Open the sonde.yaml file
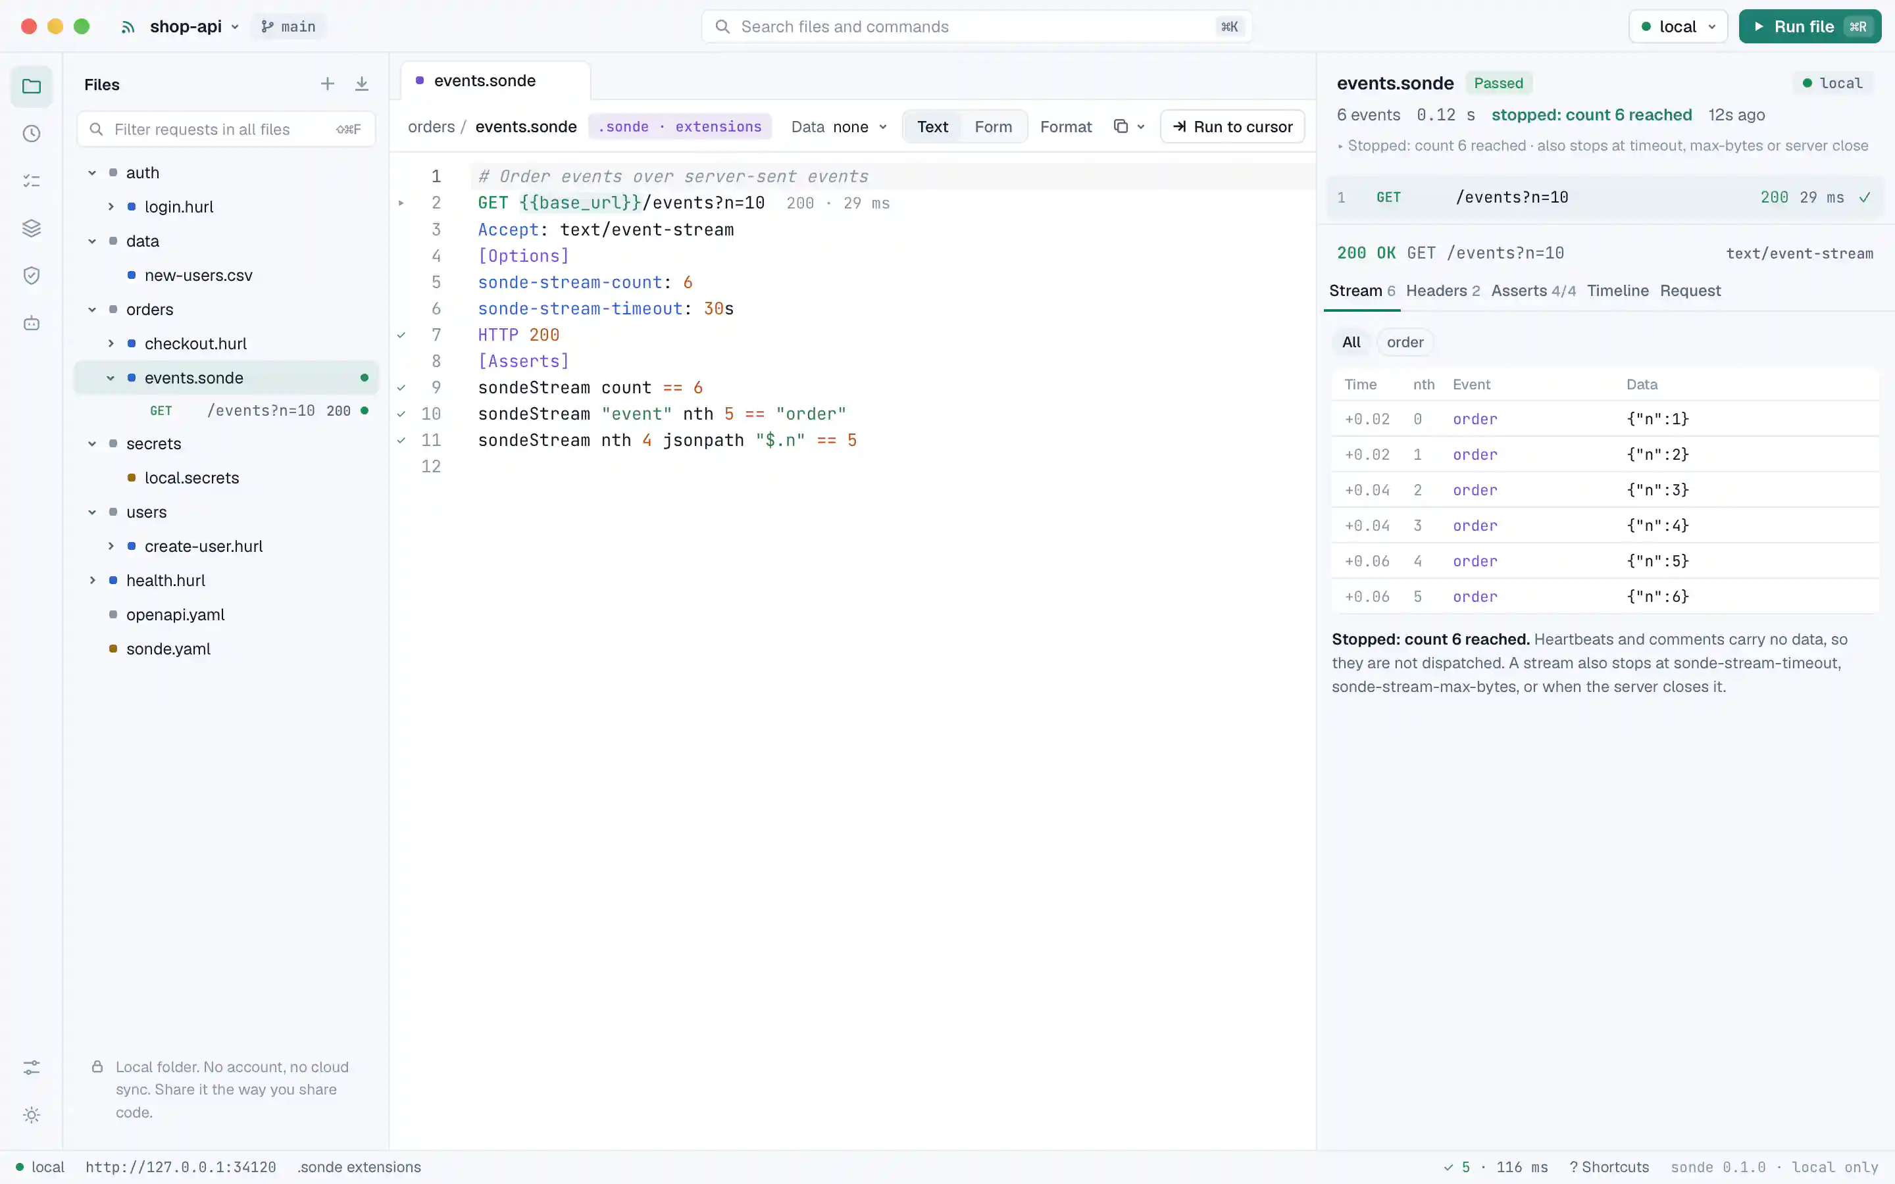1895x1184 pixels. (168, 649)
